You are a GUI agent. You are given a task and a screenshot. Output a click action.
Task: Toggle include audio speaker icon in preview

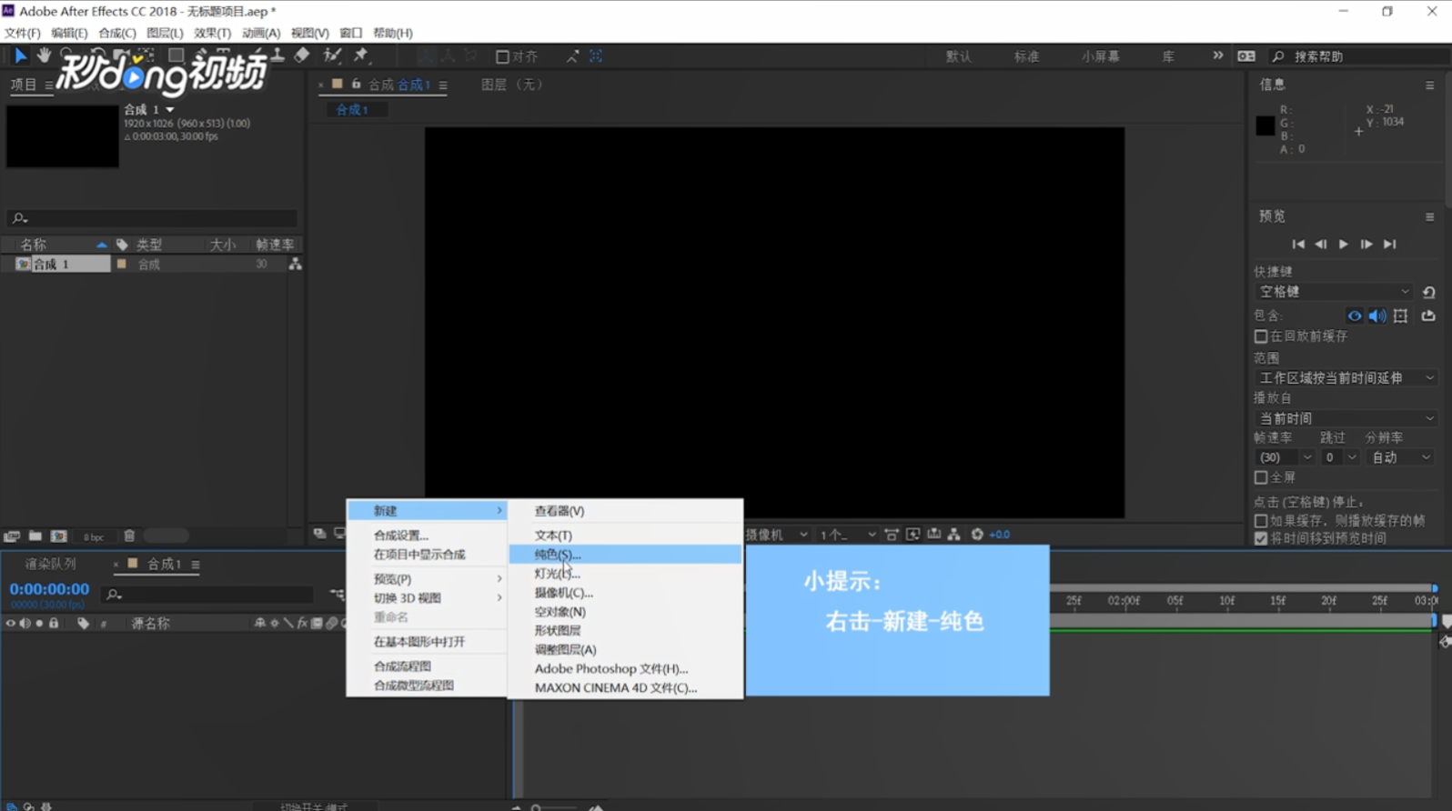tap(1377, 315)
